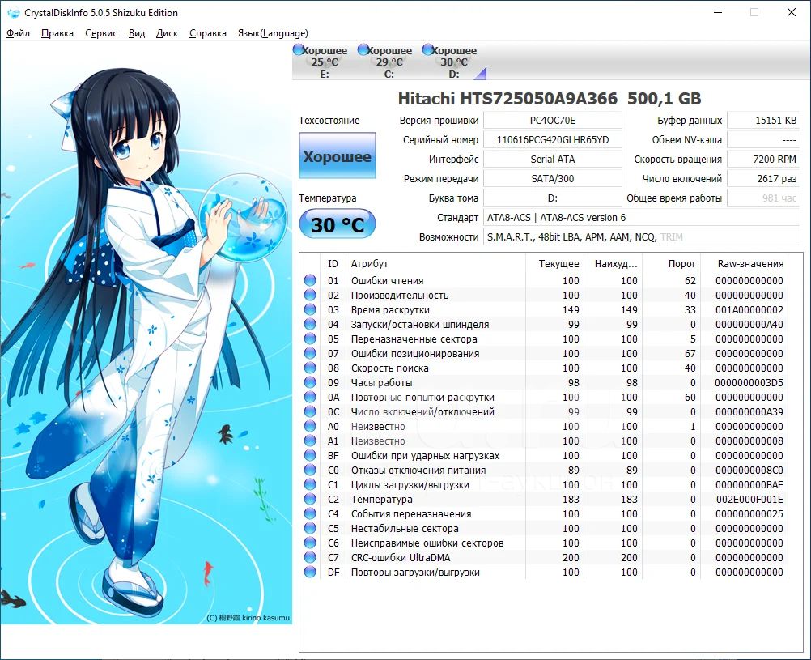Click status orb for C4 События переназначения
Image resolution: width=811 pixels, height=660 pixels.
coord(310,513)
